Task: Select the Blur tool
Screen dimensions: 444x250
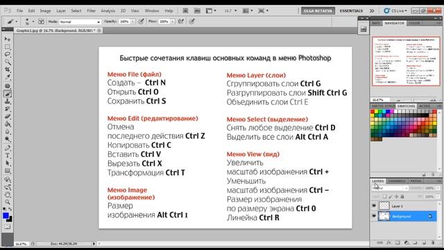Action: click(8, 132)
